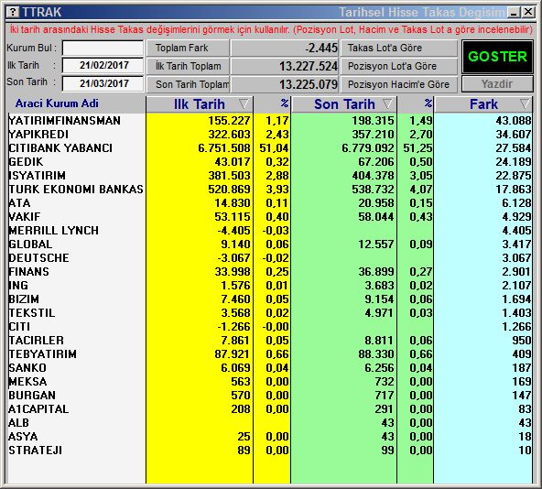Select Pozisyon Lot'a Göre option
Image resolution: width=542 pixels, height=489 pixels.
[x=399, y=66]
